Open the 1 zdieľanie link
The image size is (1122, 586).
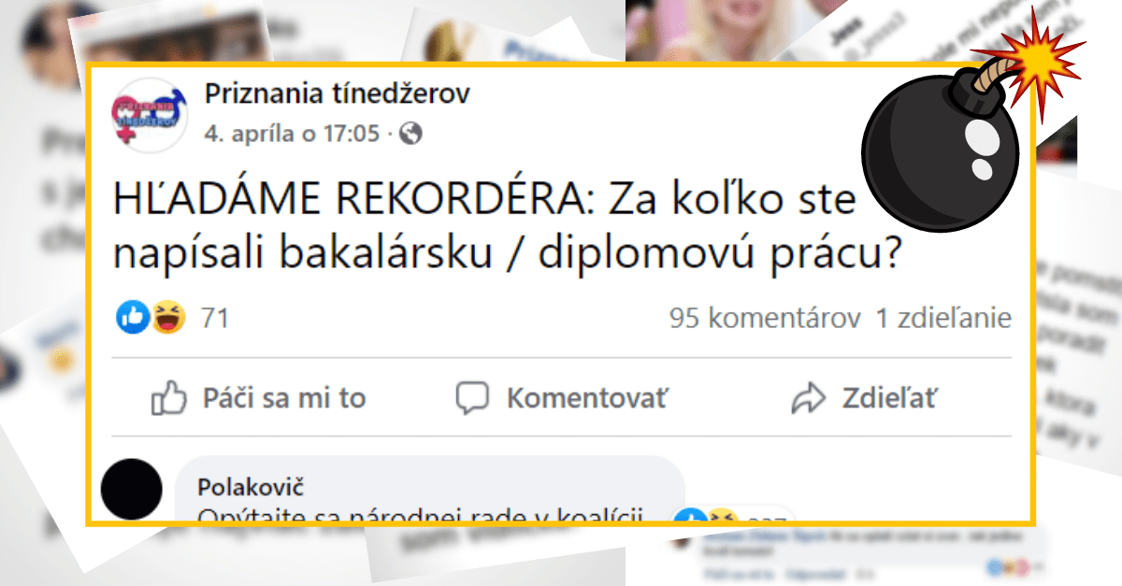(943, 319)
